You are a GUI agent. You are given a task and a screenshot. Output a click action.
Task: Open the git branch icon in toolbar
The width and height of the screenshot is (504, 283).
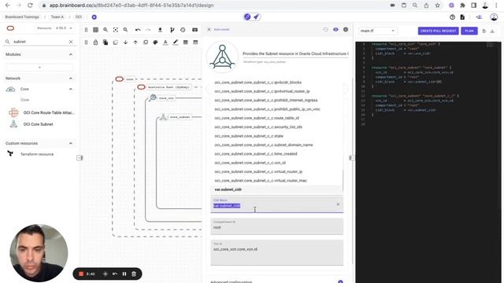point(172,30)
